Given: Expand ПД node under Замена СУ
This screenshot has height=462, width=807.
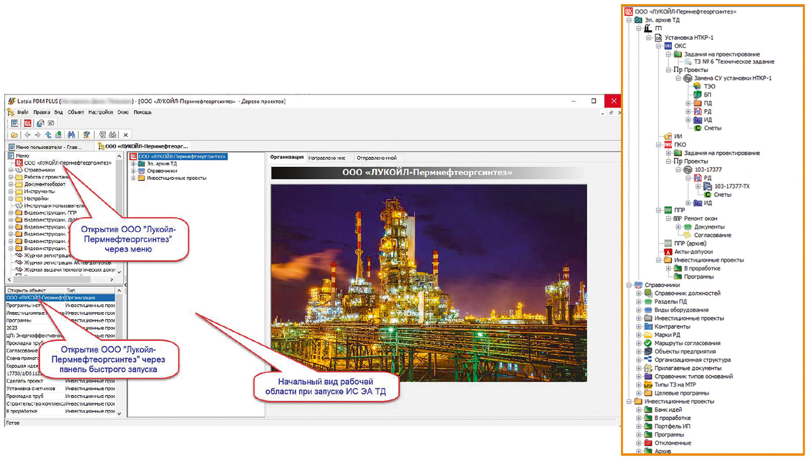Looking at the screenshot, I should point(688,103).
